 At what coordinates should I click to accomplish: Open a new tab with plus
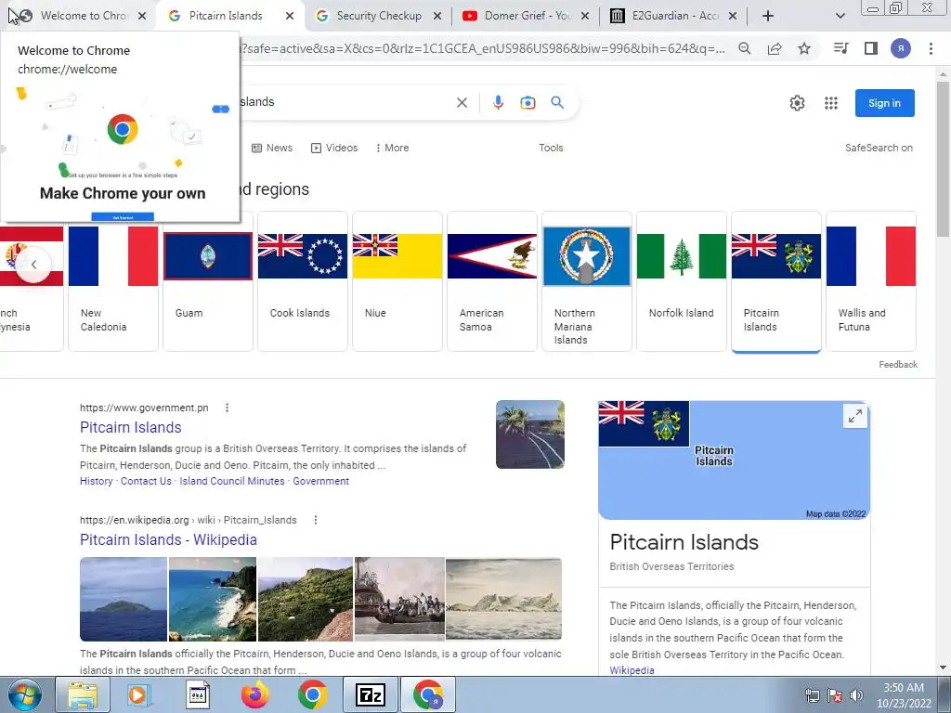pos(768,16)
